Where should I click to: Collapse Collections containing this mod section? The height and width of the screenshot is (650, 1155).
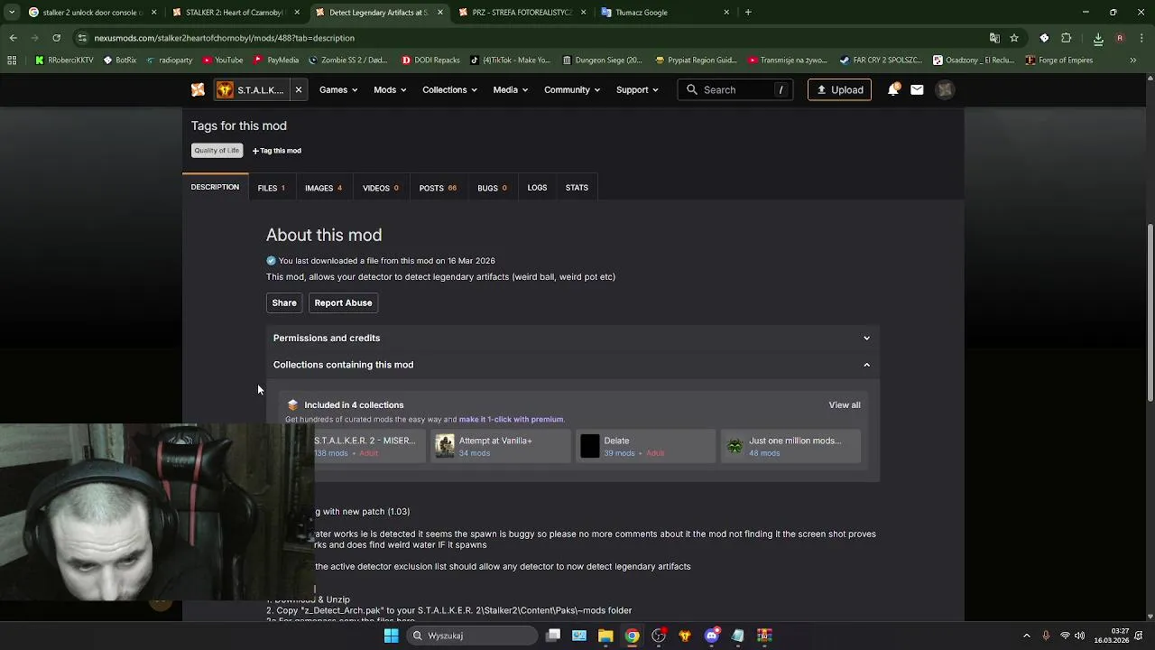tap(572, 365)
